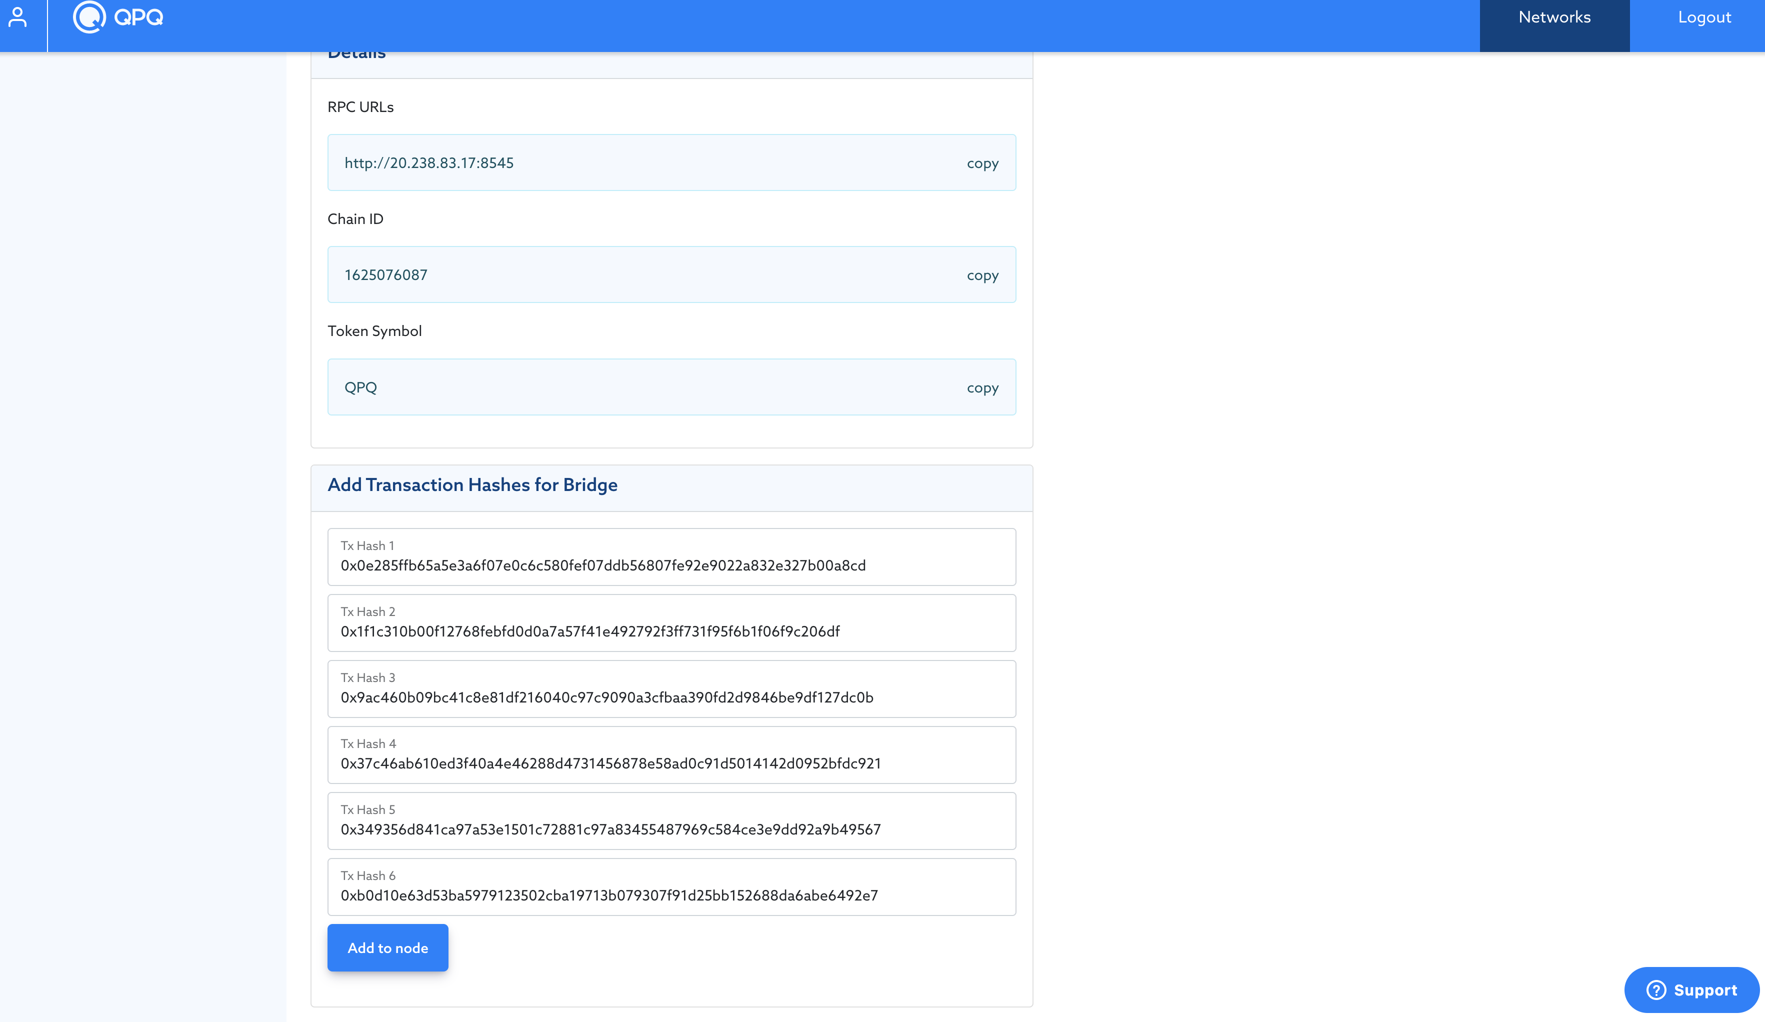Viewport: 1765px width, 1022px height.
Task: Focus the Tx Hash 2 input field
Action: coord(671,622)
